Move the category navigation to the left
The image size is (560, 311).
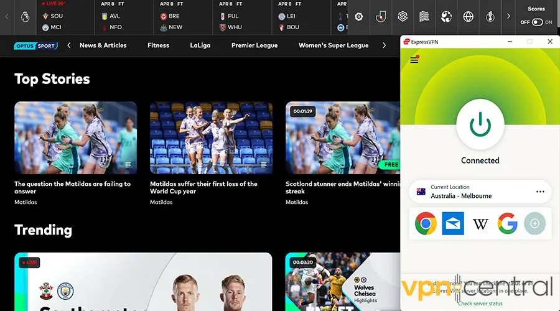[x=68, y=45]
